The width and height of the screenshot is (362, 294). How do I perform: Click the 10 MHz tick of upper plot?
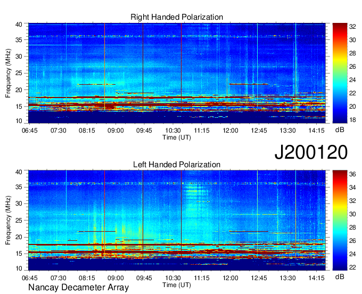pyautogui.click(x=19, y=121)
